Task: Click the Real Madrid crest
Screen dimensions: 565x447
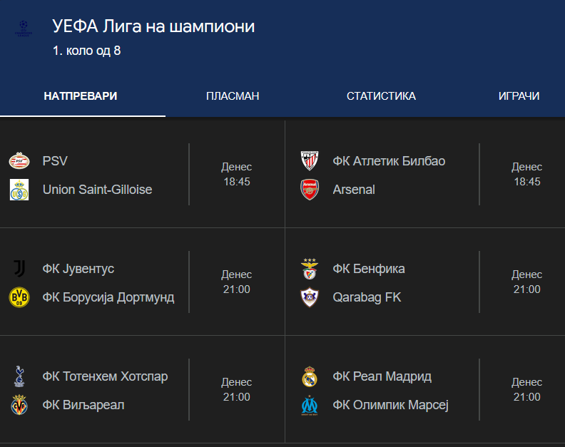Action: [x=310, y=376]
